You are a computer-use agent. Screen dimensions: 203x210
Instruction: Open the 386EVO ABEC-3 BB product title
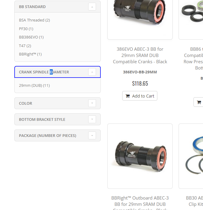(x=140, y=55)
